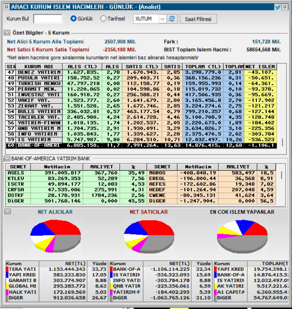Screen dimensions: 292x309
Task: Click the CRFSA stock row
Action: pyautogui.click(x=76, y=190)
